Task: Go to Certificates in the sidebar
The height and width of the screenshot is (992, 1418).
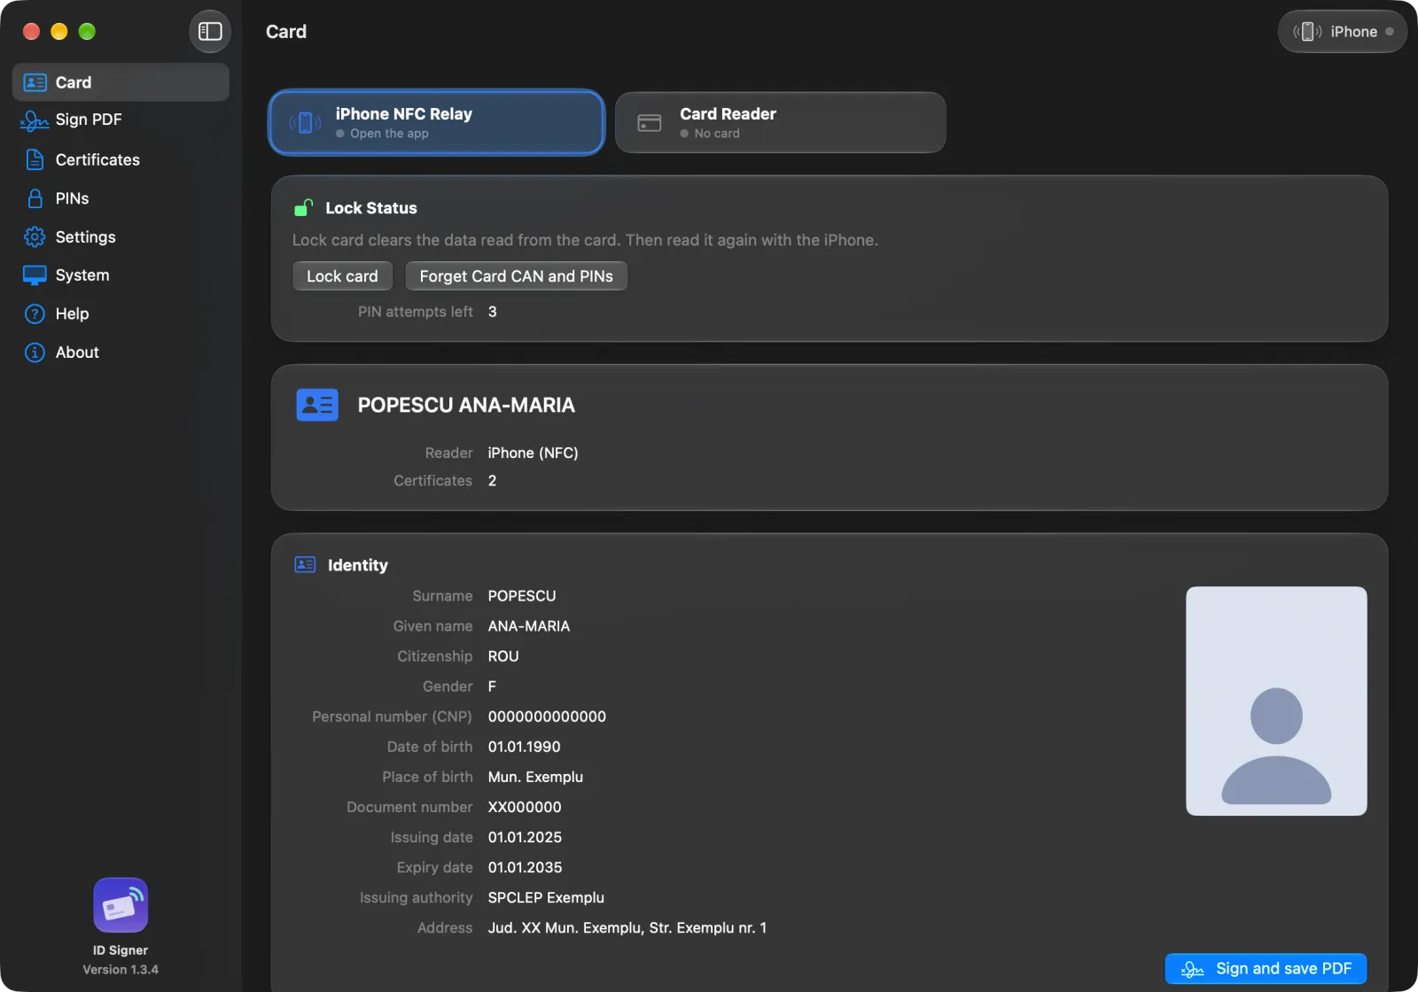Action: [121, 159]
